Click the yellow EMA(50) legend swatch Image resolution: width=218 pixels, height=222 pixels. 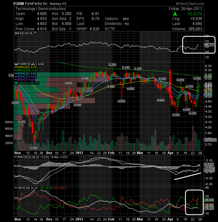(x=16, y=67)
